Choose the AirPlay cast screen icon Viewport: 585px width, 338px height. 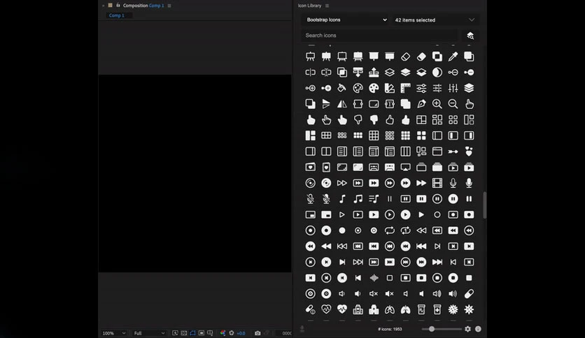pyautogui.click(x=405, y=167)
